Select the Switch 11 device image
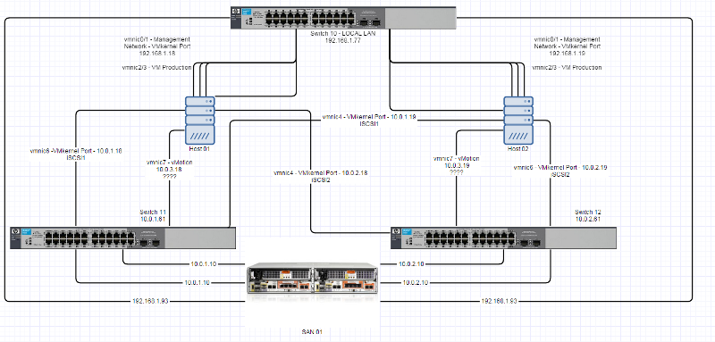Screen dimensions: 715x342 click(123, 238)
